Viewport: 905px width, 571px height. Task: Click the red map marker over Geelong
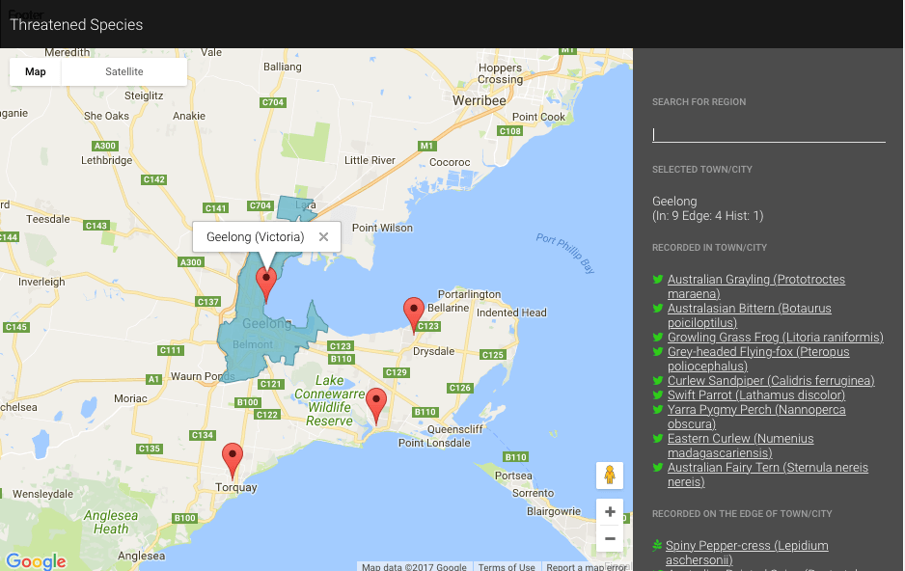[266, 284]
